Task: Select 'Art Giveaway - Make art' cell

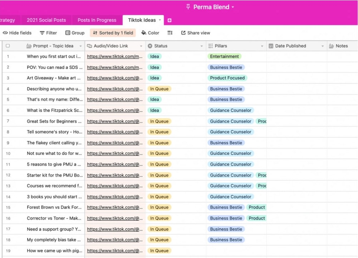Action: (54, 78)
